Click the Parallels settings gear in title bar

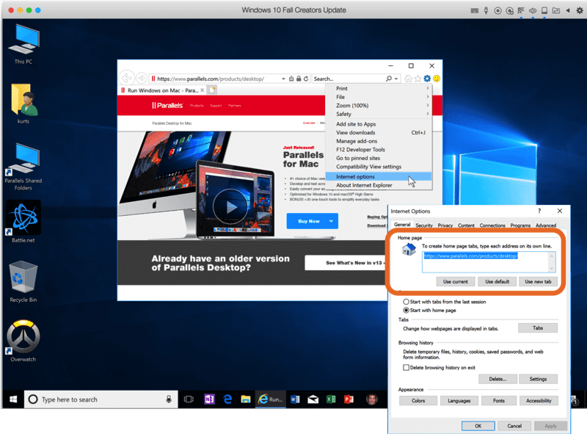[x=579, y=10]
